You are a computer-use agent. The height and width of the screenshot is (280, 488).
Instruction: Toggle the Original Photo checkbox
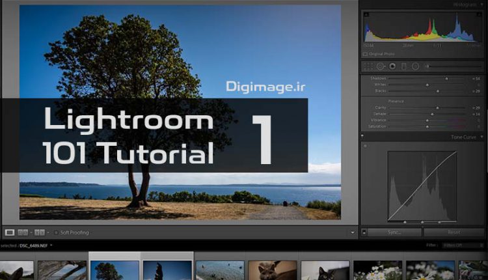366,54
